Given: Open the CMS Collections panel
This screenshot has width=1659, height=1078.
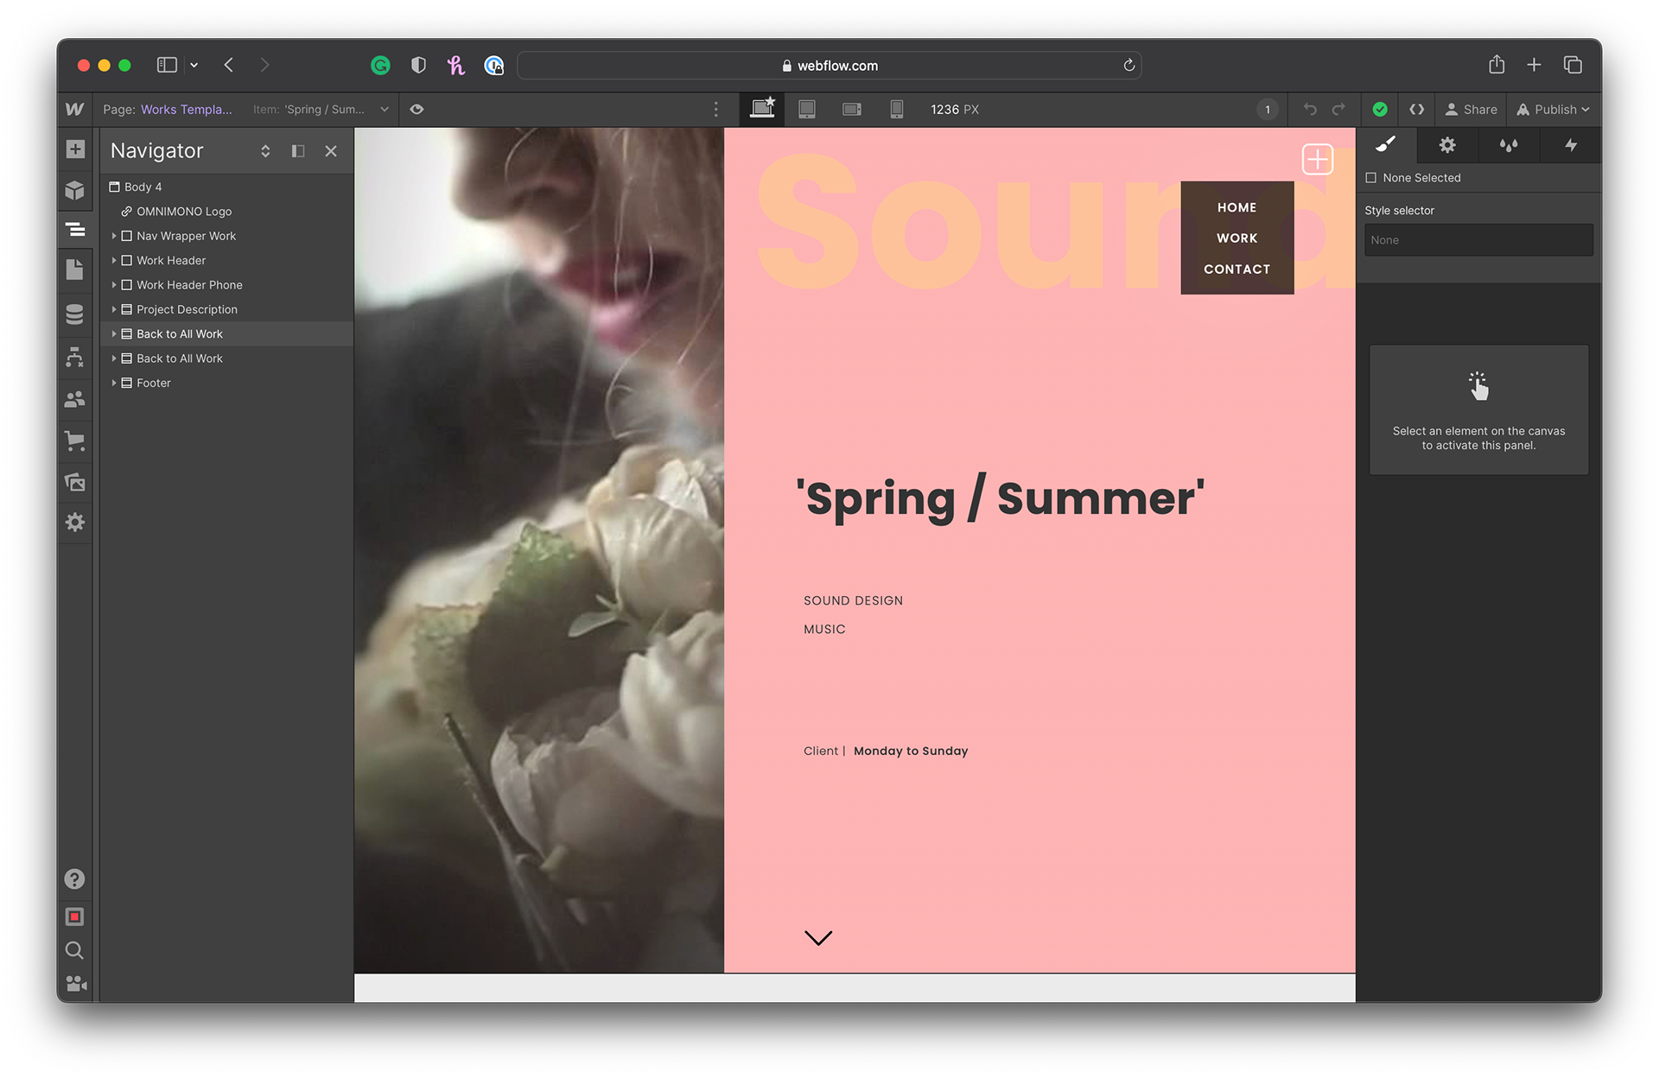Looking at the screenshot, I should click(x=75, y=314).
